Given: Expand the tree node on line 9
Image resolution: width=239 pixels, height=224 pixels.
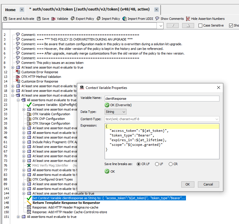Looking at the screenshot, I should pos(13,67).
